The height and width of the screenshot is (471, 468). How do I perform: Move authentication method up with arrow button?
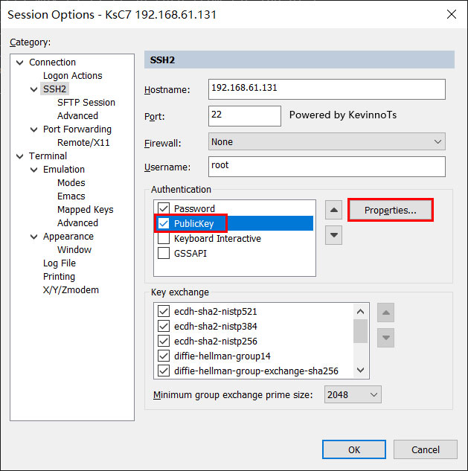[x=333, y=210]
